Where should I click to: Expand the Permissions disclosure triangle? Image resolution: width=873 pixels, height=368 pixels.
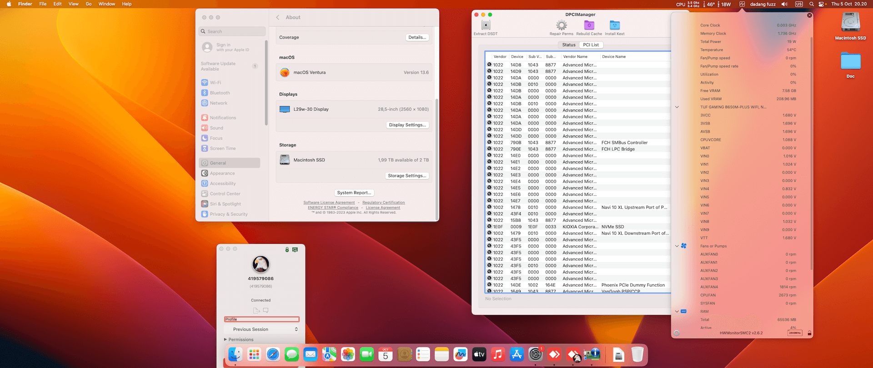226,339
